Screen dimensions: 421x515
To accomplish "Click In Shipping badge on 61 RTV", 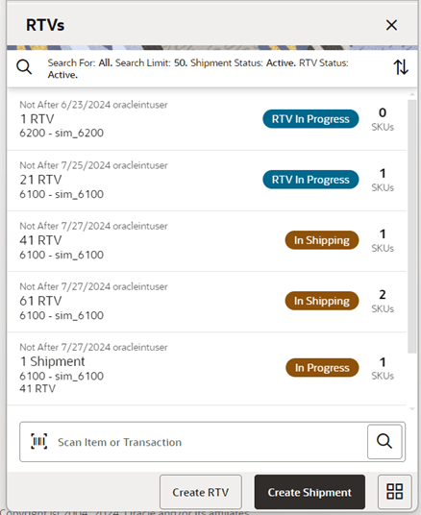I will pyautogui.click(x=322, y=301).
